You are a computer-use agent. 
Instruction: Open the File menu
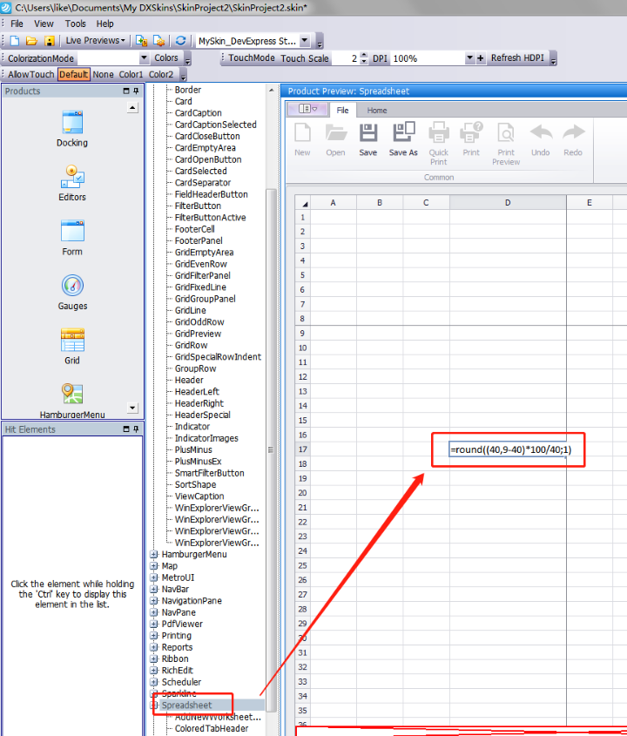(x=17, y=24)
